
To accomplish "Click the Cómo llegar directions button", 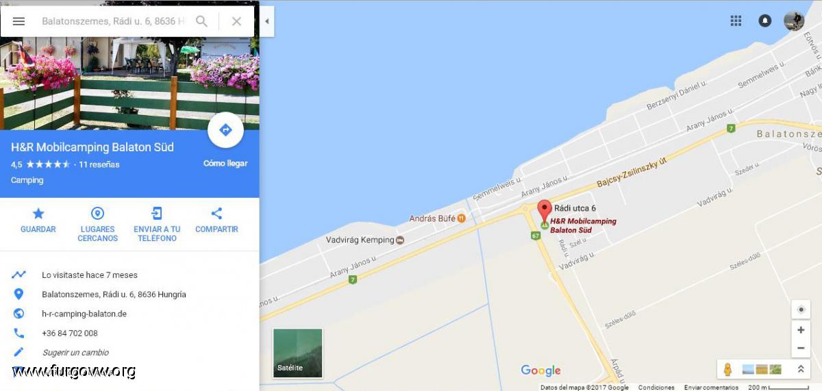I will pos(225,130).
